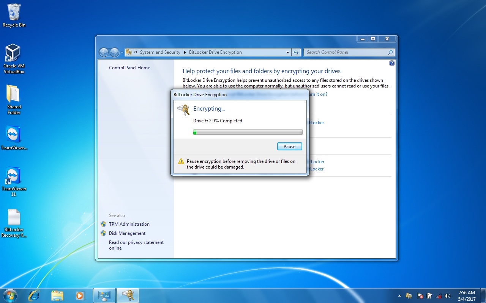The height and width of the screenshot is (303, 486).
Task: Open the Shared Folder on desktop
Action: click(14, 100)
